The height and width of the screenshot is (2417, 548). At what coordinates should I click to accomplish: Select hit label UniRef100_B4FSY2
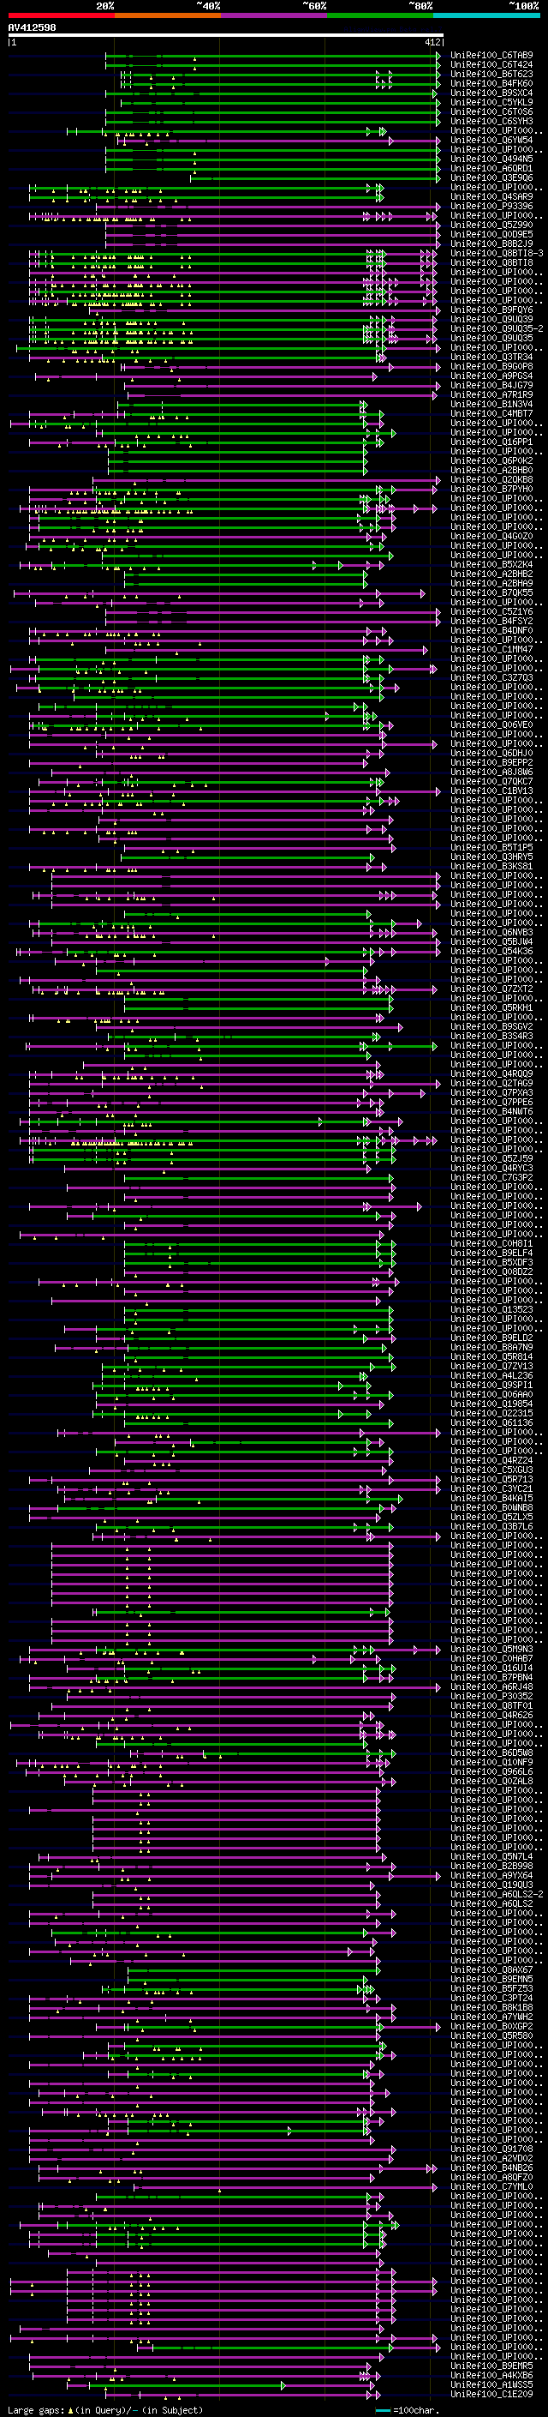click(491, 621)
